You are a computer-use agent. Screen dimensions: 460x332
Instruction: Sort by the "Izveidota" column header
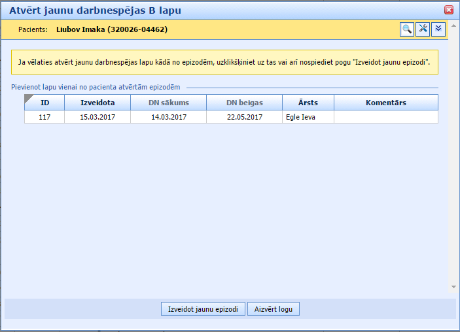(97, 103)
